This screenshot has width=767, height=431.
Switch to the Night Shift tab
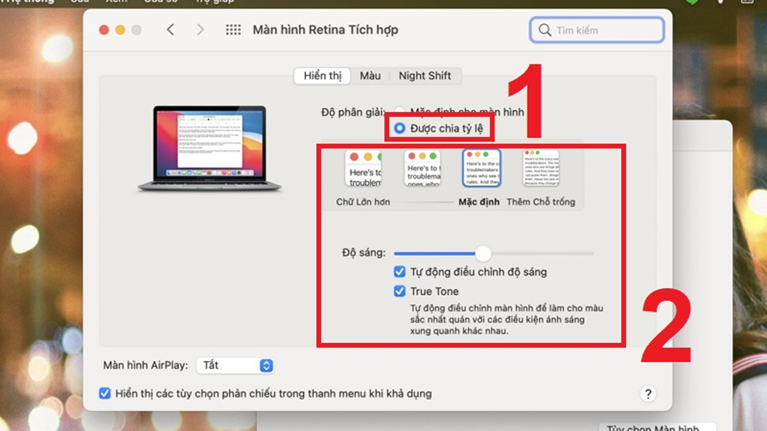(x=424, y=75)
